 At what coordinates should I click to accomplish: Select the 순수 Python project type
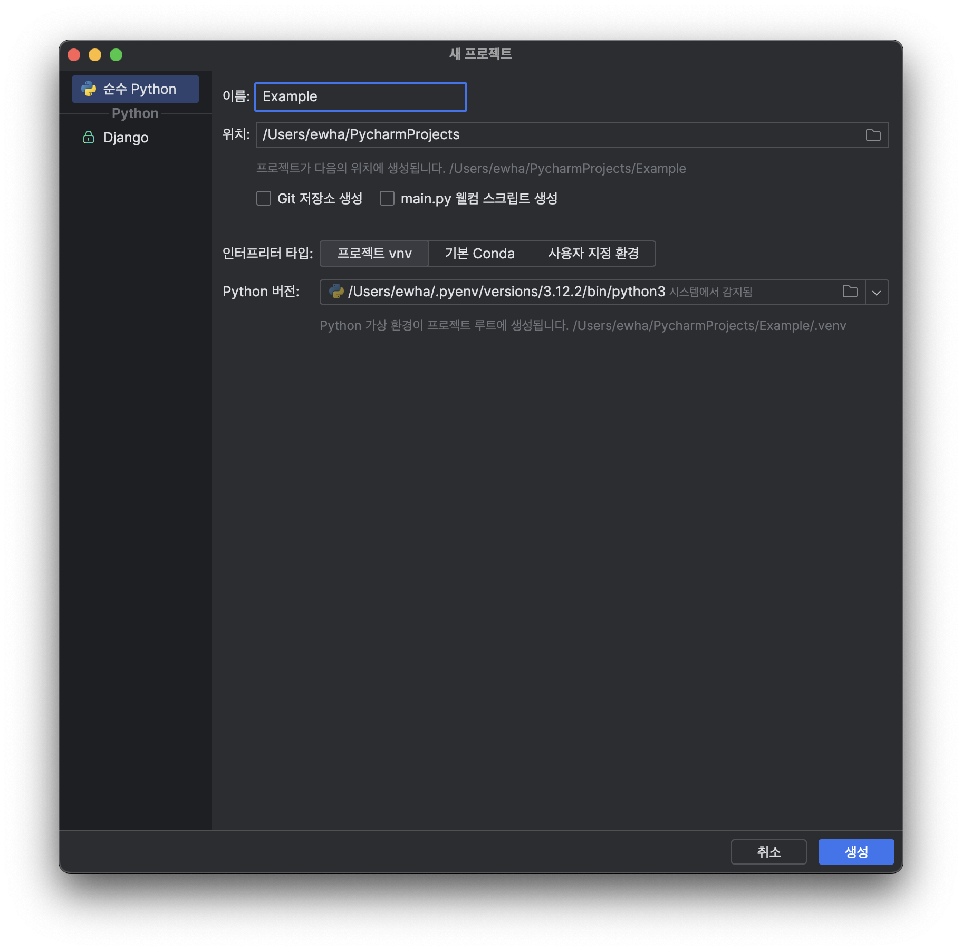pos(135,89)
